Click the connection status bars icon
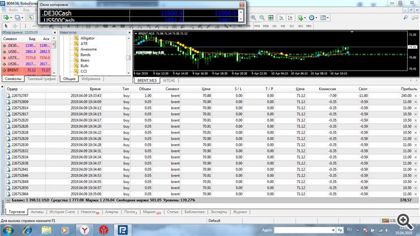The width and height of the screenshot is (420, 236). 385,220
